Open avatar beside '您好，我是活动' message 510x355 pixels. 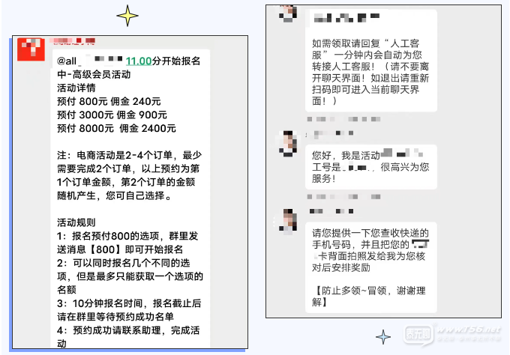click(288, 144)
